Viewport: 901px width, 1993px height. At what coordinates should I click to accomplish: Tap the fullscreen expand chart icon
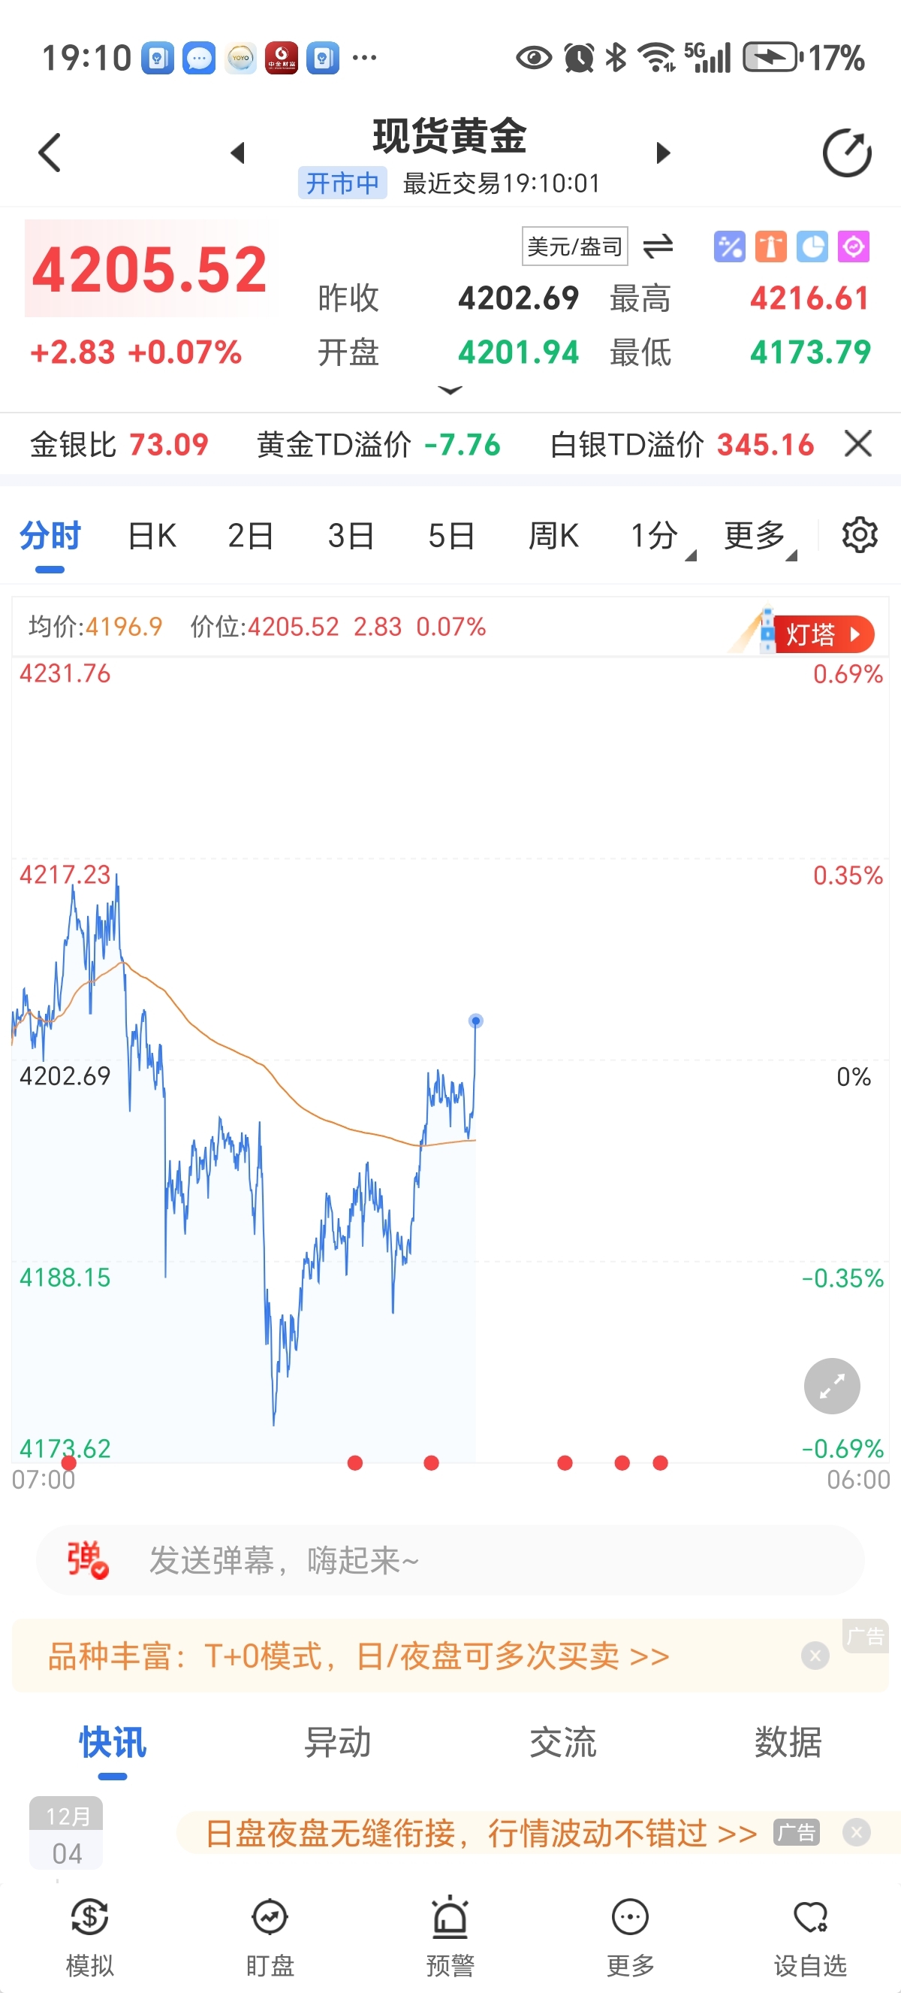(x=831, y=1386)
